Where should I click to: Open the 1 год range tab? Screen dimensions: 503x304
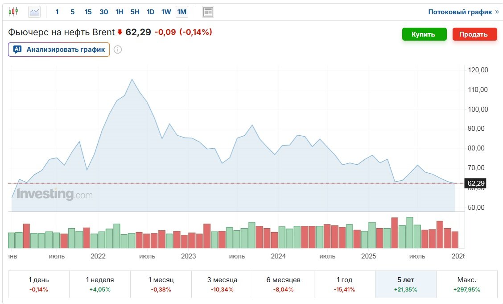344,284
